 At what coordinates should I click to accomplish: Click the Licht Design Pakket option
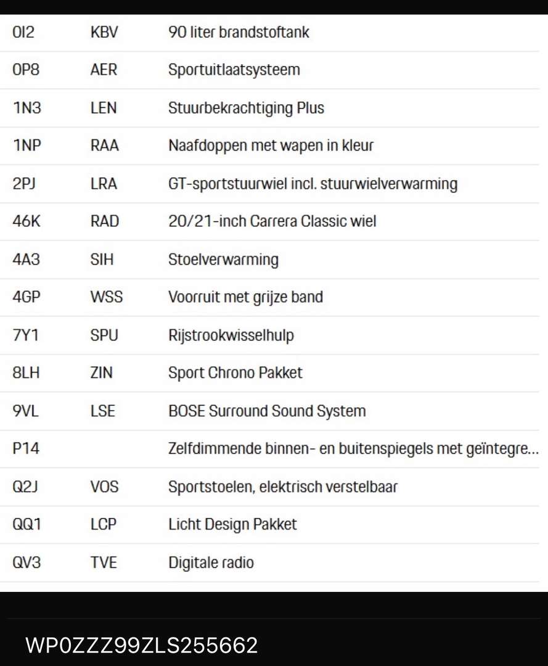(x=232, y=525)
